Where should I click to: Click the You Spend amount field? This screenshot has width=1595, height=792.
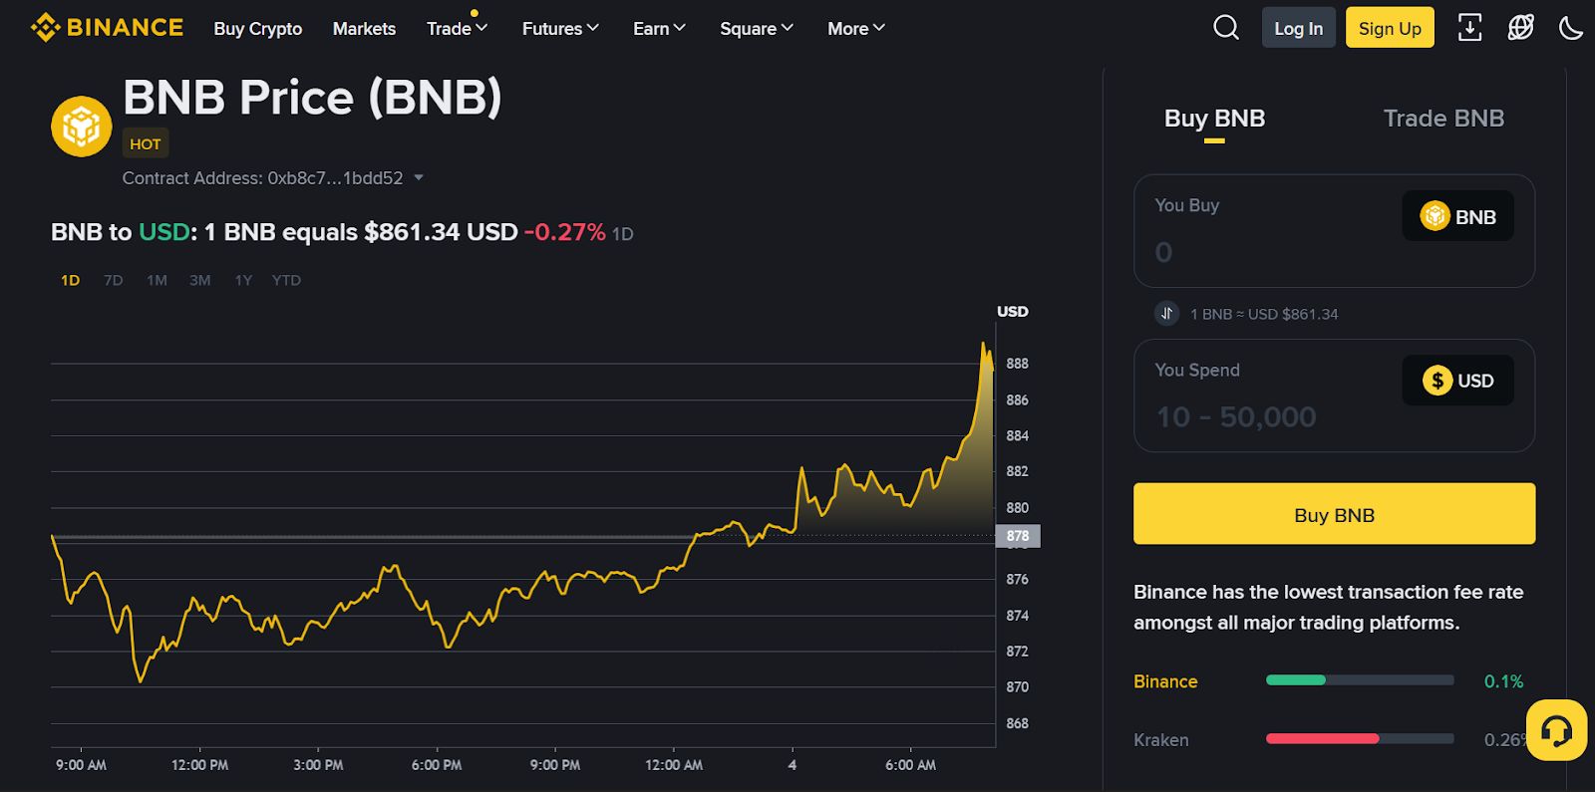(1334, 396)
